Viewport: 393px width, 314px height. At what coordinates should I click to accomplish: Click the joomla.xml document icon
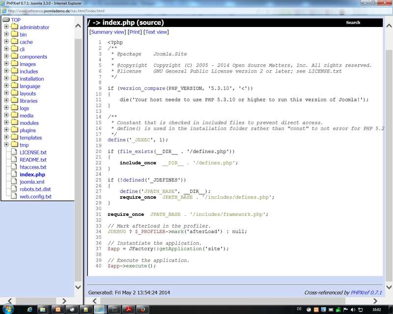(14, 182)
